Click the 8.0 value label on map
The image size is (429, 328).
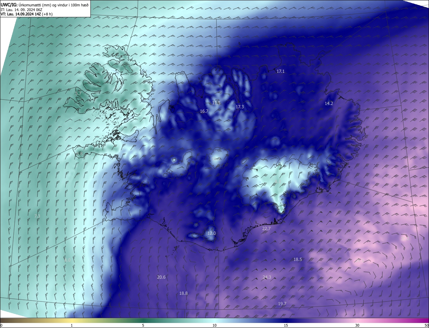(67, 260)
